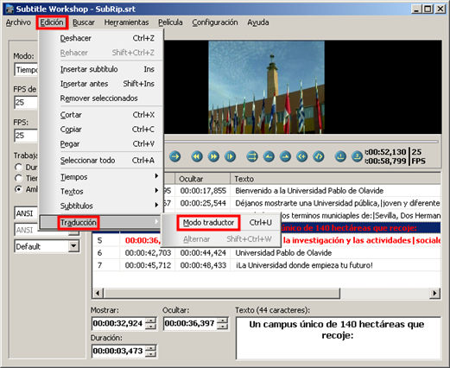Screen dimensions: 450x368
Task: Expand the Subtítulos submenu
Action: click(x=101, y=206)
